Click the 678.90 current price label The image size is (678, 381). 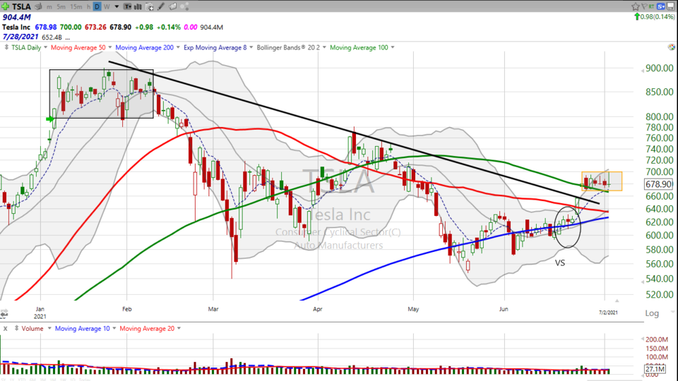(658, 184)
